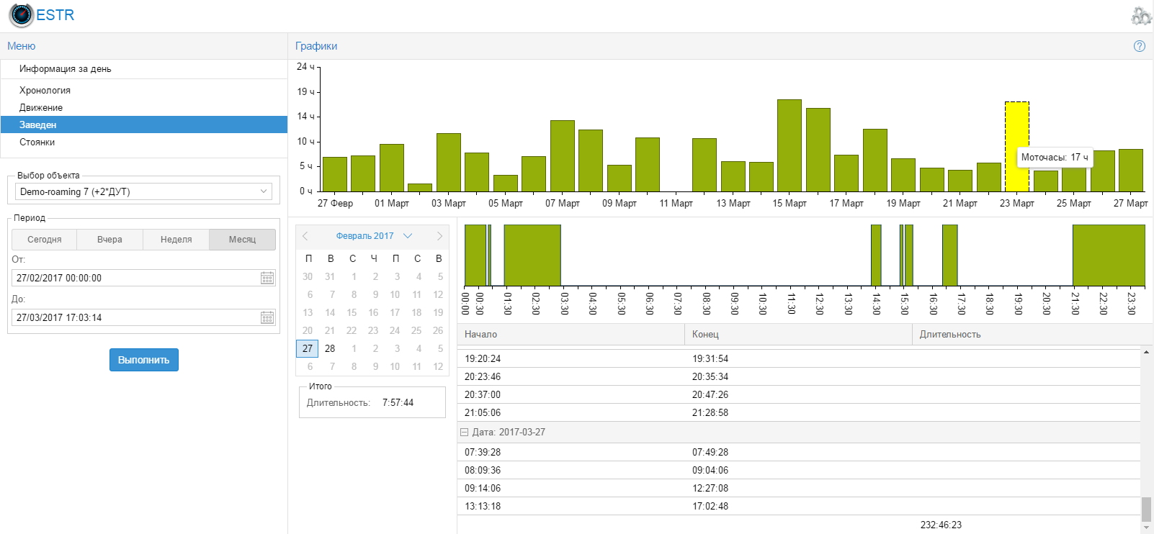The height and width of the screenshot is (534, 1154).
Task: Open the Demo-roaming 7 object dropdown
Action: pyautogui.click(x=264, y=191)
